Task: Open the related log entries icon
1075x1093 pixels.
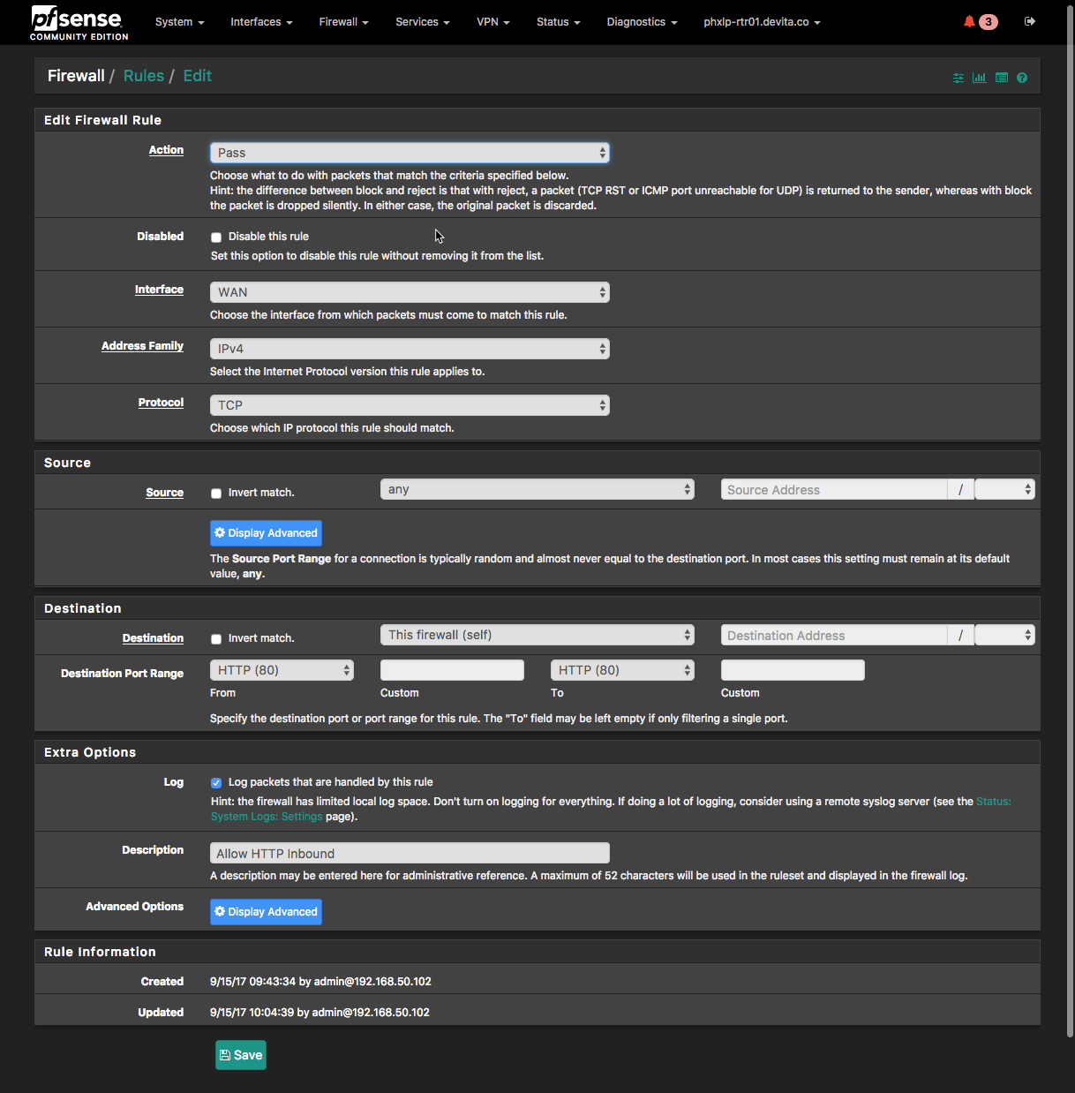Action: point(1001,78)
